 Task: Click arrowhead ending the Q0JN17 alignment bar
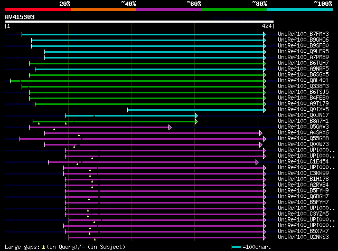click(196, 115)
